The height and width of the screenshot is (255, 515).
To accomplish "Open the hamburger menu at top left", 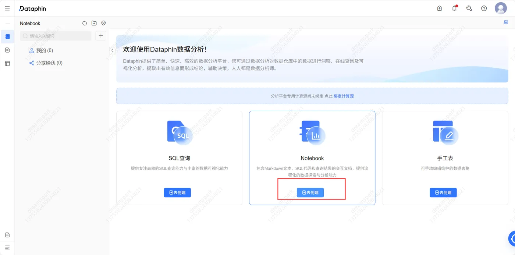I will tap(7, 8).
